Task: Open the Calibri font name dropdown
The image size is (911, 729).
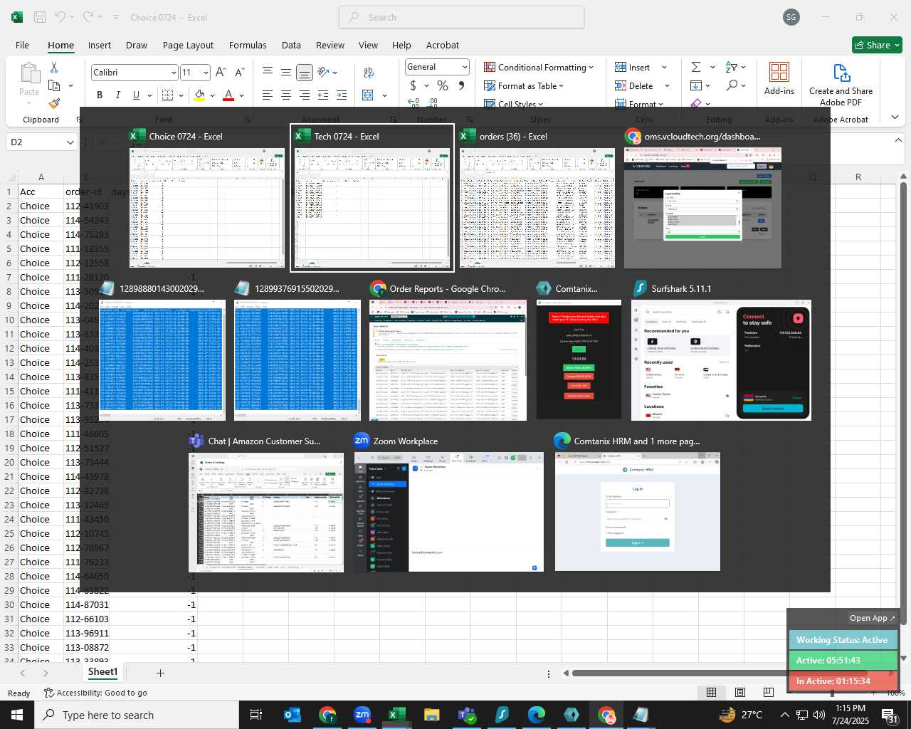Action: point(173,73)
